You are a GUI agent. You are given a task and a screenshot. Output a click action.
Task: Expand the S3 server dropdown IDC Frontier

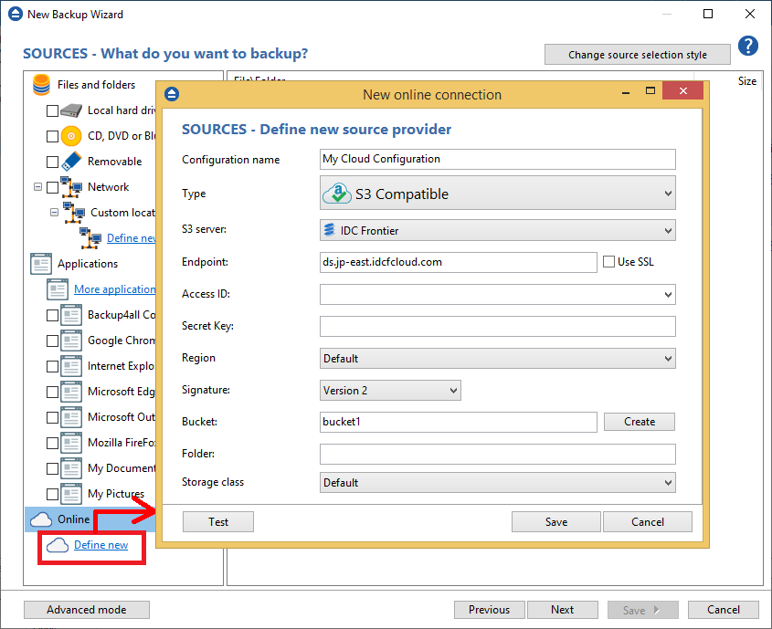[497, 230]
